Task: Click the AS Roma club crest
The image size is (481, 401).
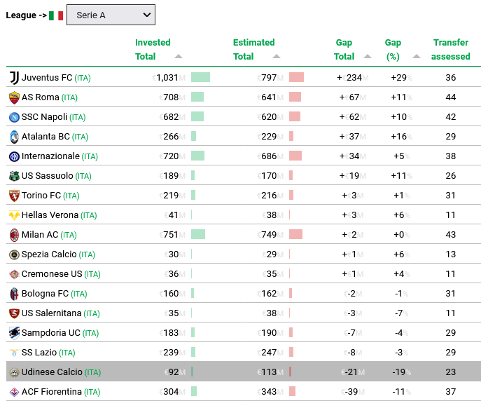Action: point(14,97)
